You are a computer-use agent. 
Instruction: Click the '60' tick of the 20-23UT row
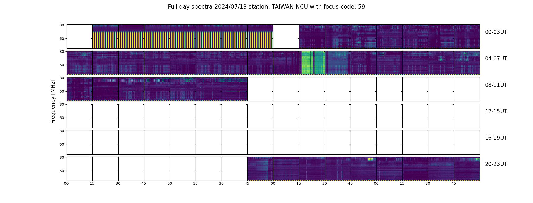[62, 171]
